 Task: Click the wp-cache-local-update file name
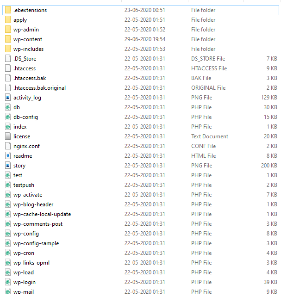[42, 214]
